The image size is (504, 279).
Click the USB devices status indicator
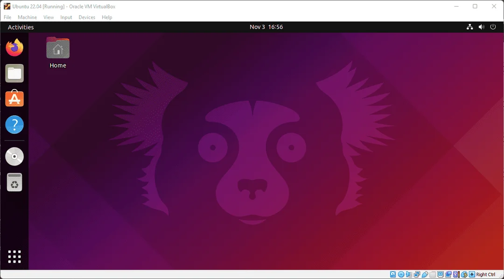pos(425,274)
